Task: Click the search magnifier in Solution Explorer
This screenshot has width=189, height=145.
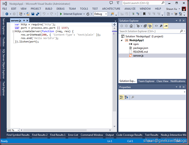Action: 181,31
